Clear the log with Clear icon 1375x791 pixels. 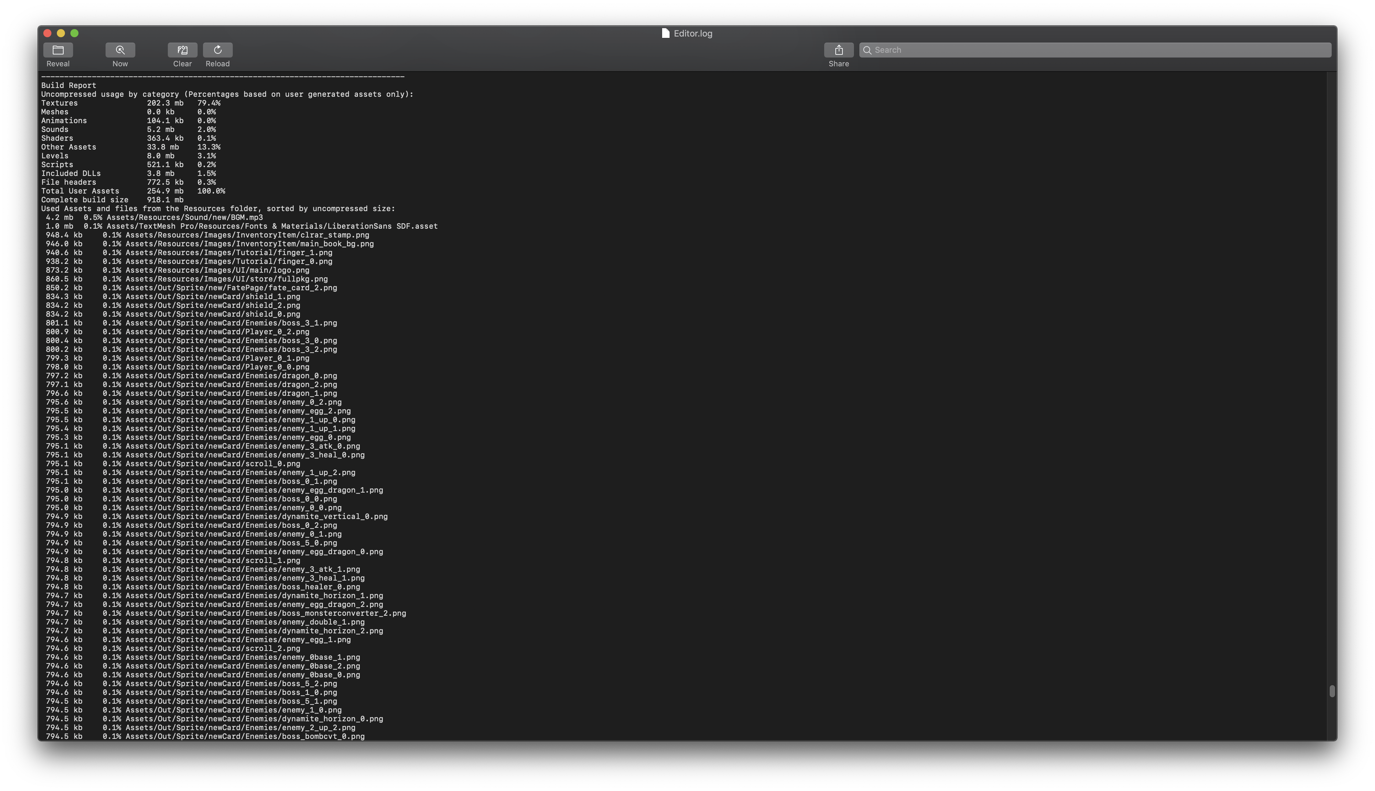click(183, 50)
